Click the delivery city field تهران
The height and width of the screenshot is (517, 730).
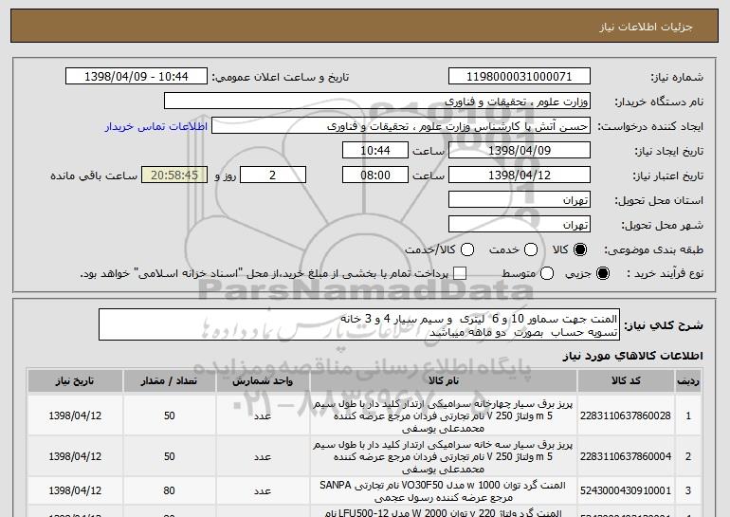(x=520, y=225)
